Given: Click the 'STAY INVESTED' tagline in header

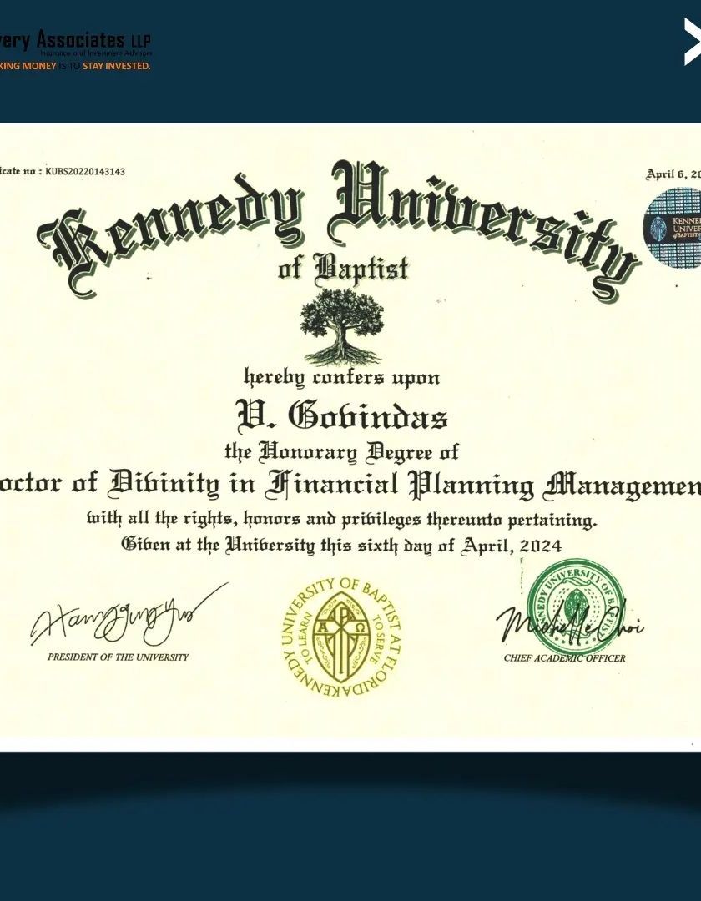Looking at the screenshot, I should tap(116, 66).
